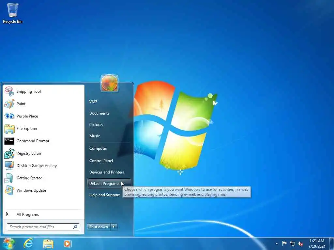Launch Command Prompt black console icon
The image size is (334, 250).
9,141
